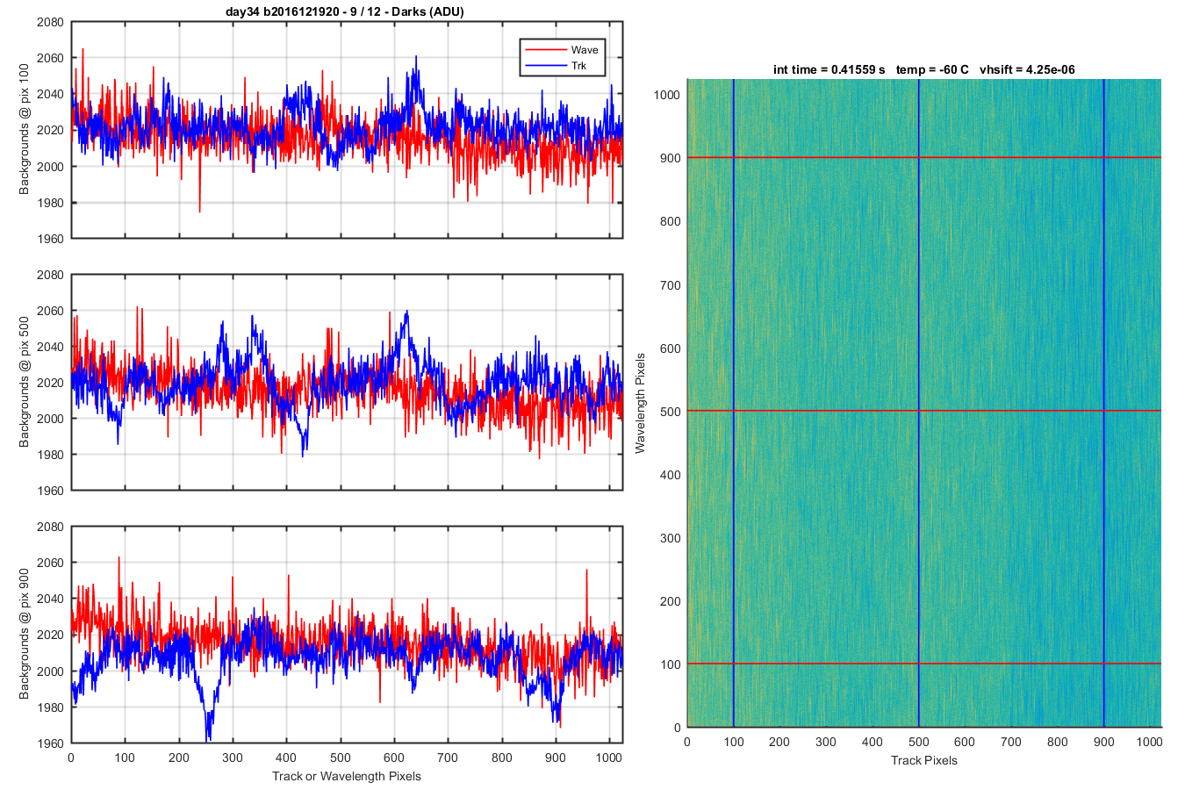Click tick label 600 on the Track or Wavelength Pixels axis
The width and height of the screenshot is (1185, 790).
[x=394, y=758]
